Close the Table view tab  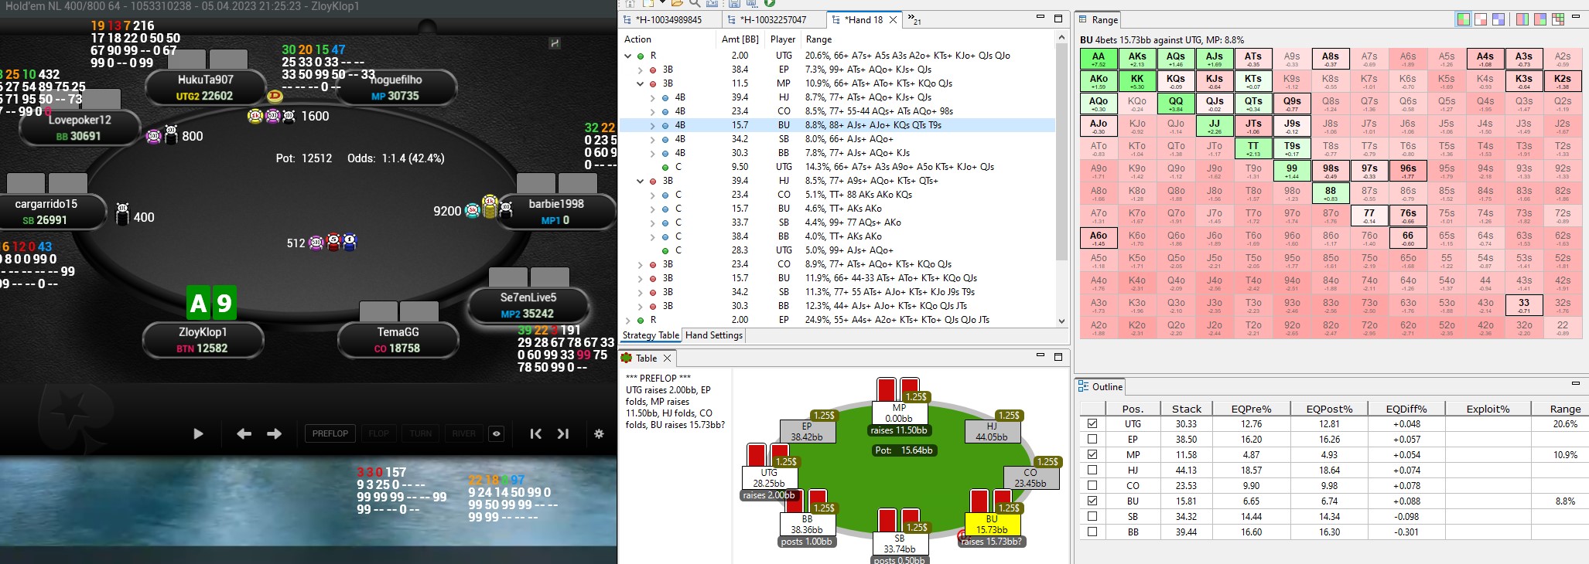[x=667, y=358]
